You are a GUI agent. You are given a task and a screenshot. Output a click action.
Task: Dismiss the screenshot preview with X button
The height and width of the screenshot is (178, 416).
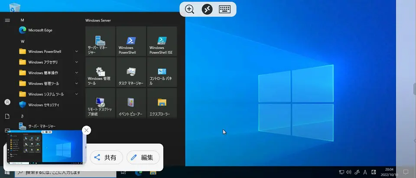(86, 130)
